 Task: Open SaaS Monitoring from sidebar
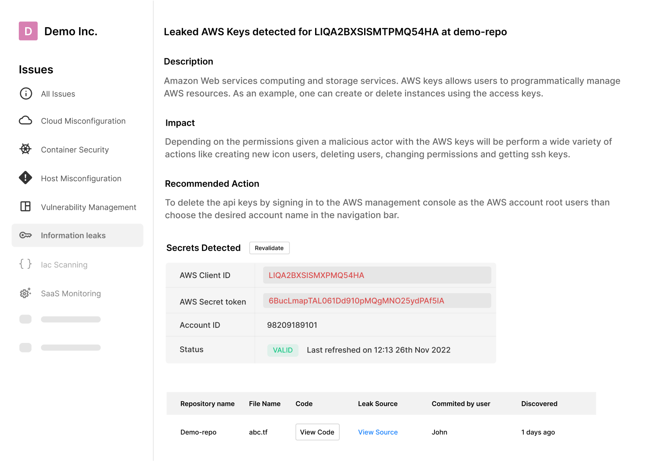[71, 294]
